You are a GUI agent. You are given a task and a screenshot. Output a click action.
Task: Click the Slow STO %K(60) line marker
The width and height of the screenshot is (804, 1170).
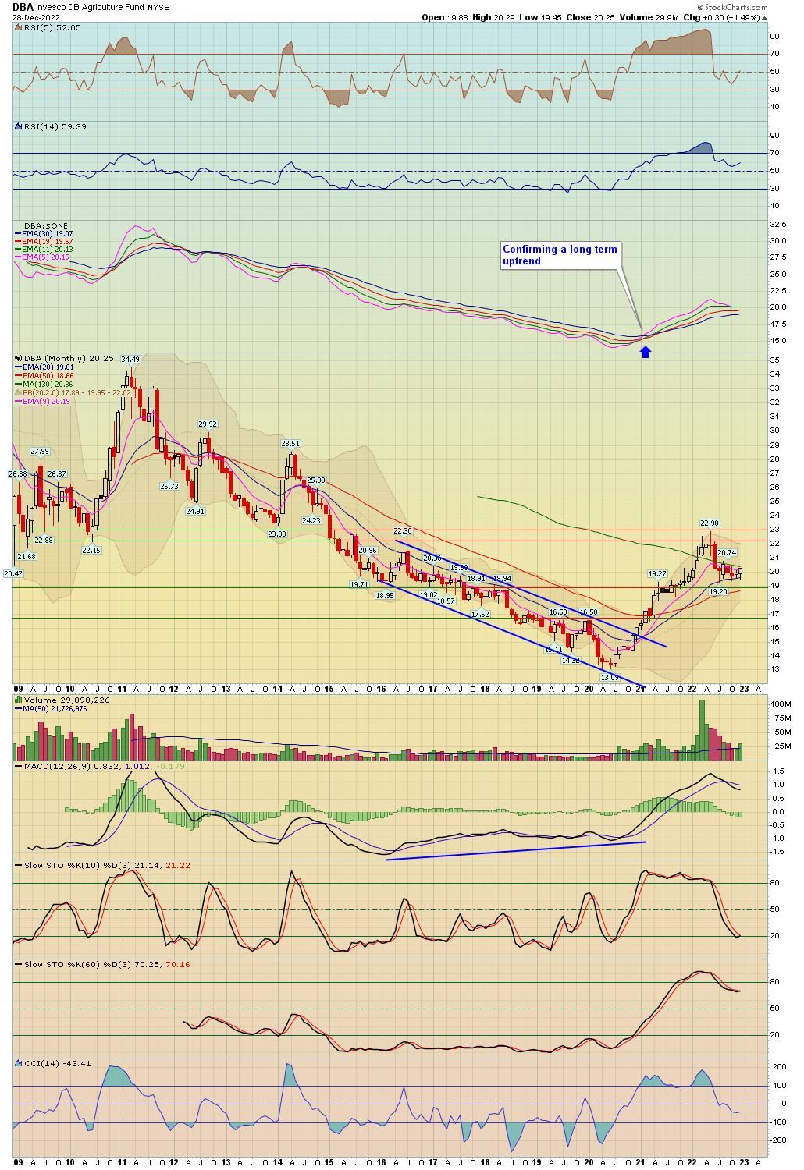click(x=19, y=965)
